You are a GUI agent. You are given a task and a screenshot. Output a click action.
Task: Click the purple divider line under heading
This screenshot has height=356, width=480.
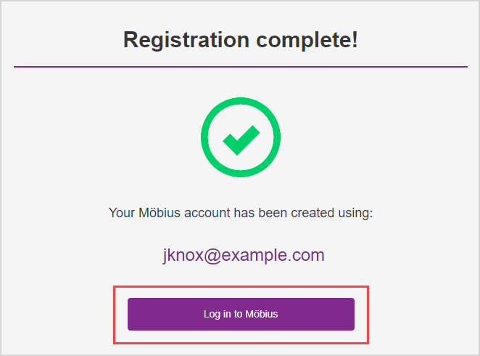pos(240,67)
